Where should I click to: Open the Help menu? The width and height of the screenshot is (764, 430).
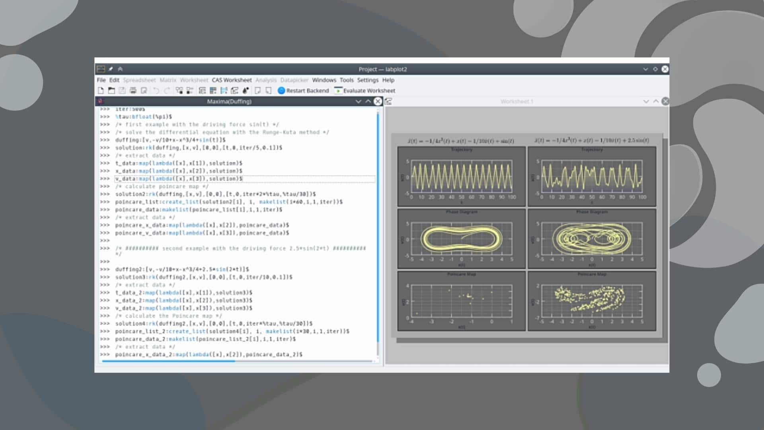click(x=388, y=80)
